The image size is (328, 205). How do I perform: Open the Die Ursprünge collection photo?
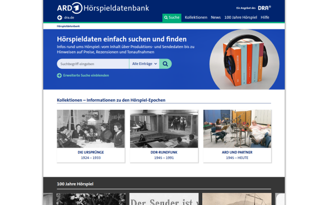point(91,128)
